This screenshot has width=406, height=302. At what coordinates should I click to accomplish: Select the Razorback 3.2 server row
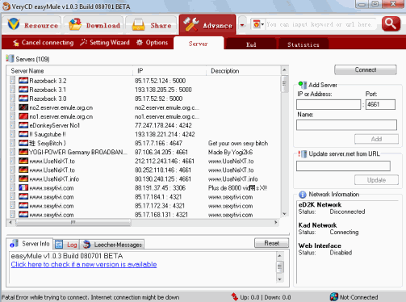(x=144, y=81)
